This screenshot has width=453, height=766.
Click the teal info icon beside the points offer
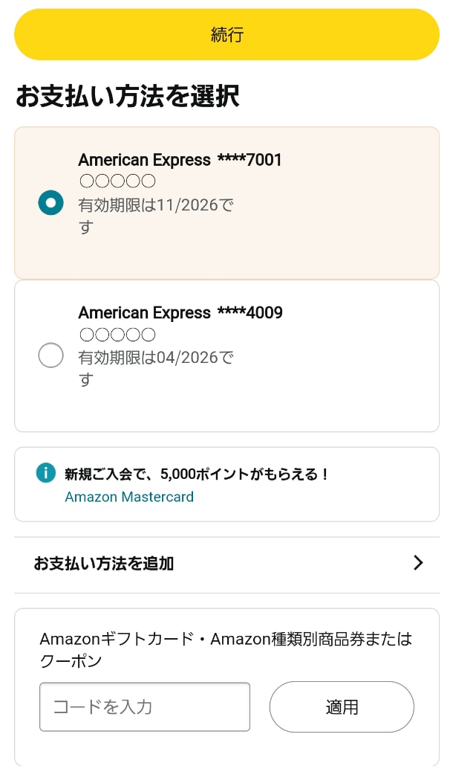(47, 473)
